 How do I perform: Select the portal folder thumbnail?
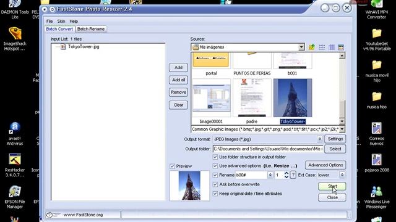point(212,60)
